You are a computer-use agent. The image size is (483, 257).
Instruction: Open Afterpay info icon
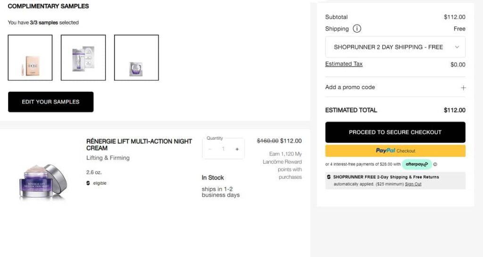click(x=435, y=164)
